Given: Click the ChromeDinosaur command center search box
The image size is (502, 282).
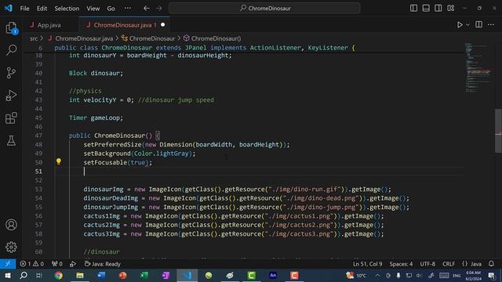Looking at the screenshot, I should point(264,9).
